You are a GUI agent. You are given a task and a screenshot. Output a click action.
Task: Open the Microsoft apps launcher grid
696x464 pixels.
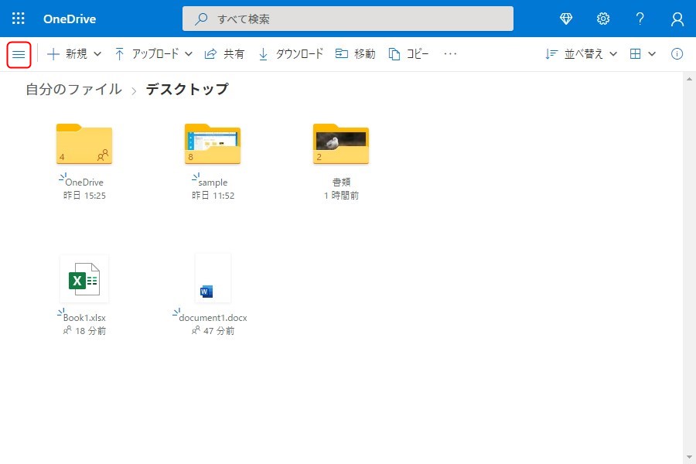point(19,19)
